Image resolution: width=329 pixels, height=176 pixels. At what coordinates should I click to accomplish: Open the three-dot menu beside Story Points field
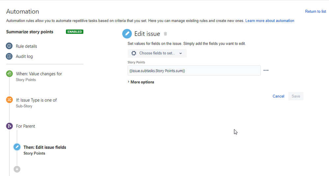click(266, 70)
